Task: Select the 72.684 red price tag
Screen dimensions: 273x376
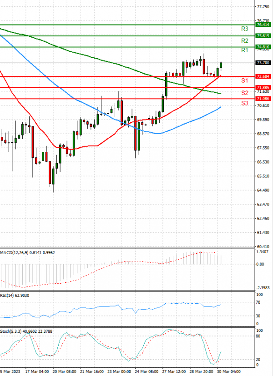Action: 263,76
